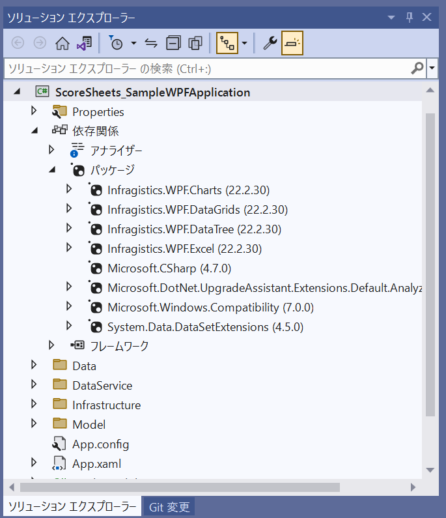Click the Back navigation arrow in toolbar

18,43
